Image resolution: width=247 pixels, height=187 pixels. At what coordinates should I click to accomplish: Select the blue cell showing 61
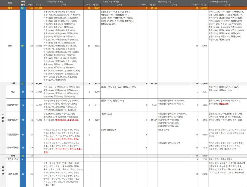pyautogui.click(x=23, y=174)
